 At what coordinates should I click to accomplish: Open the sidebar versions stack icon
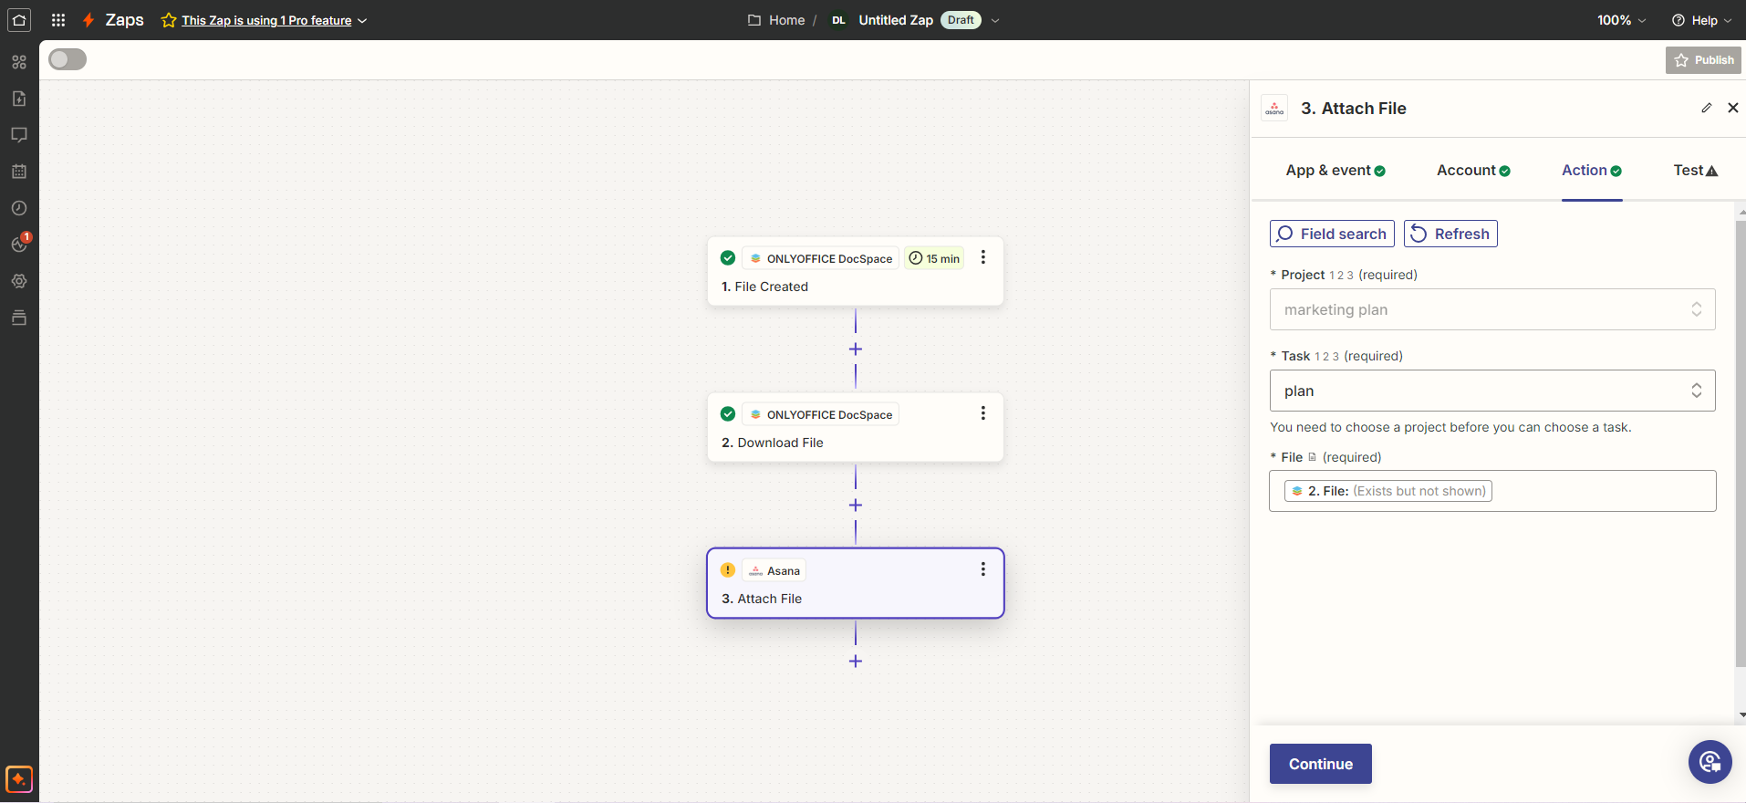tap(19, 318)
